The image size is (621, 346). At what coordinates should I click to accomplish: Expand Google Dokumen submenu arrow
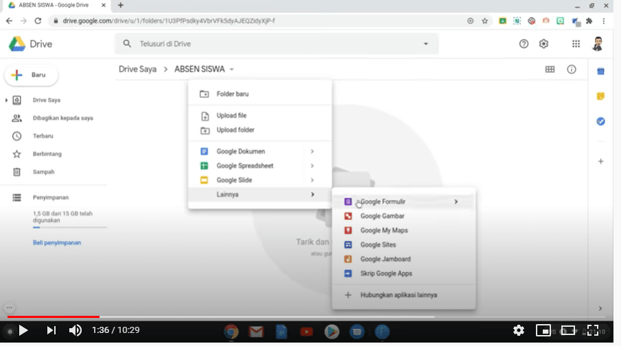(312, 151)
